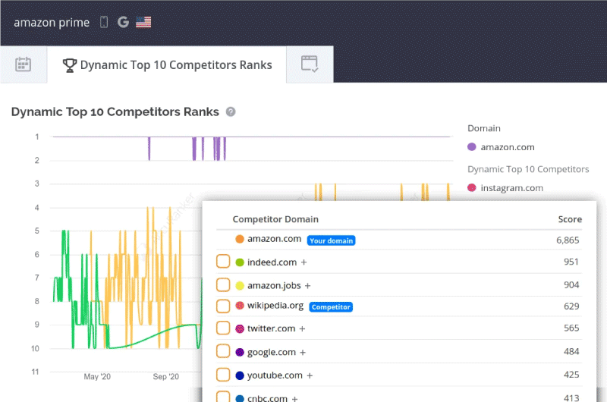607x402 pixels.
Task: Open the calendar tab icon
Action: coord(24,64)
